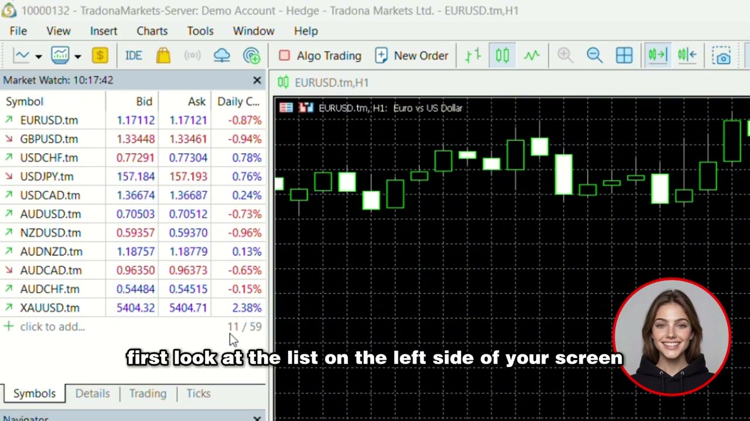Open the copy trading radar icon
Screen dimensions: 750x421
click(x=252, y=56)
